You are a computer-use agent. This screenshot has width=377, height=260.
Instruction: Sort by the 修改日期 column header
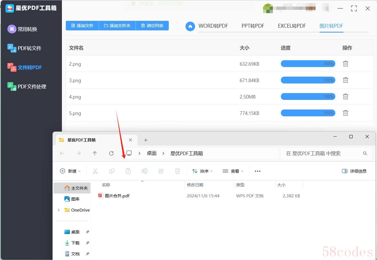click(195, 185)
